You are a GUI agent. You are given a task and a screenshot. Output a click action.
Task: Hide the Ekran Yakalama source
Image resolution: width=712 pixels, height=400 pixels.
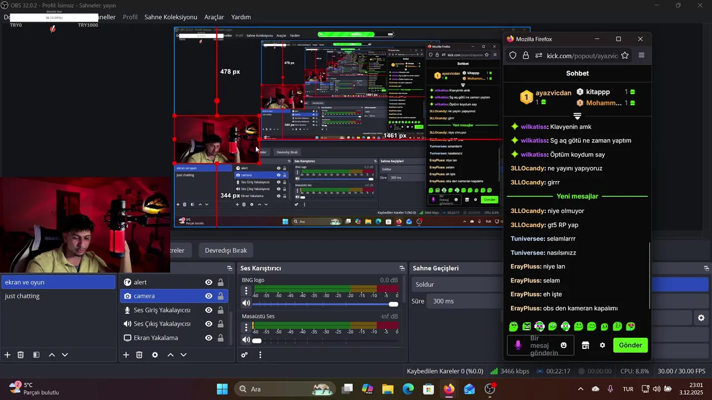[x=209, y=338]
